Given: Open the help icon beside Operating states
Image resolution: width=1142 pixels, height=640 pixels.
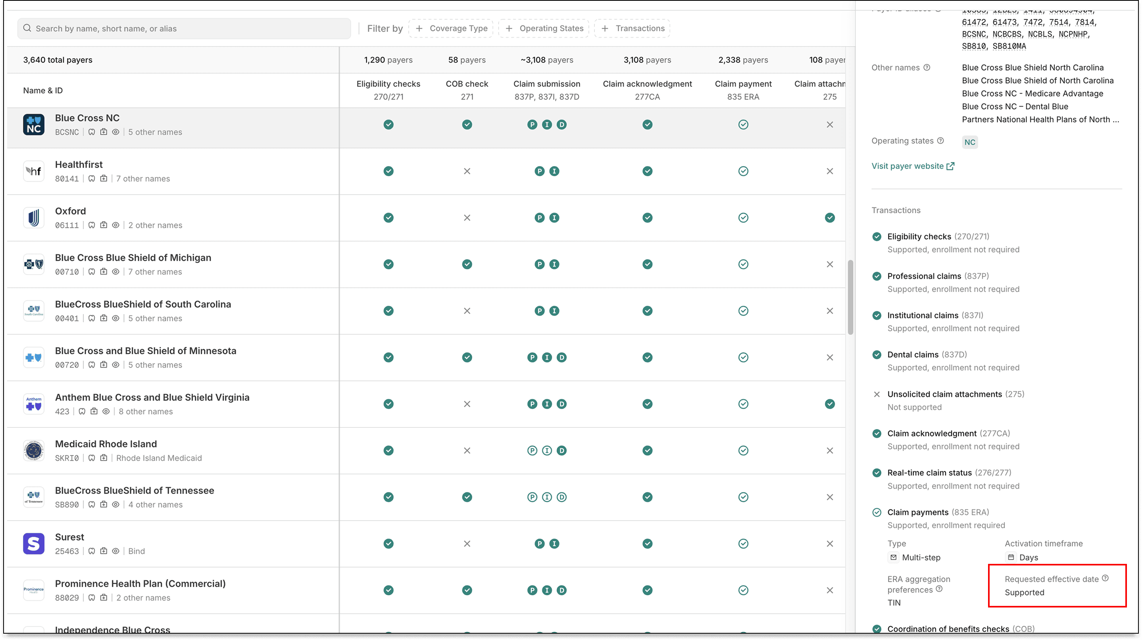Looking at the screenshot, I should [941, 141].
